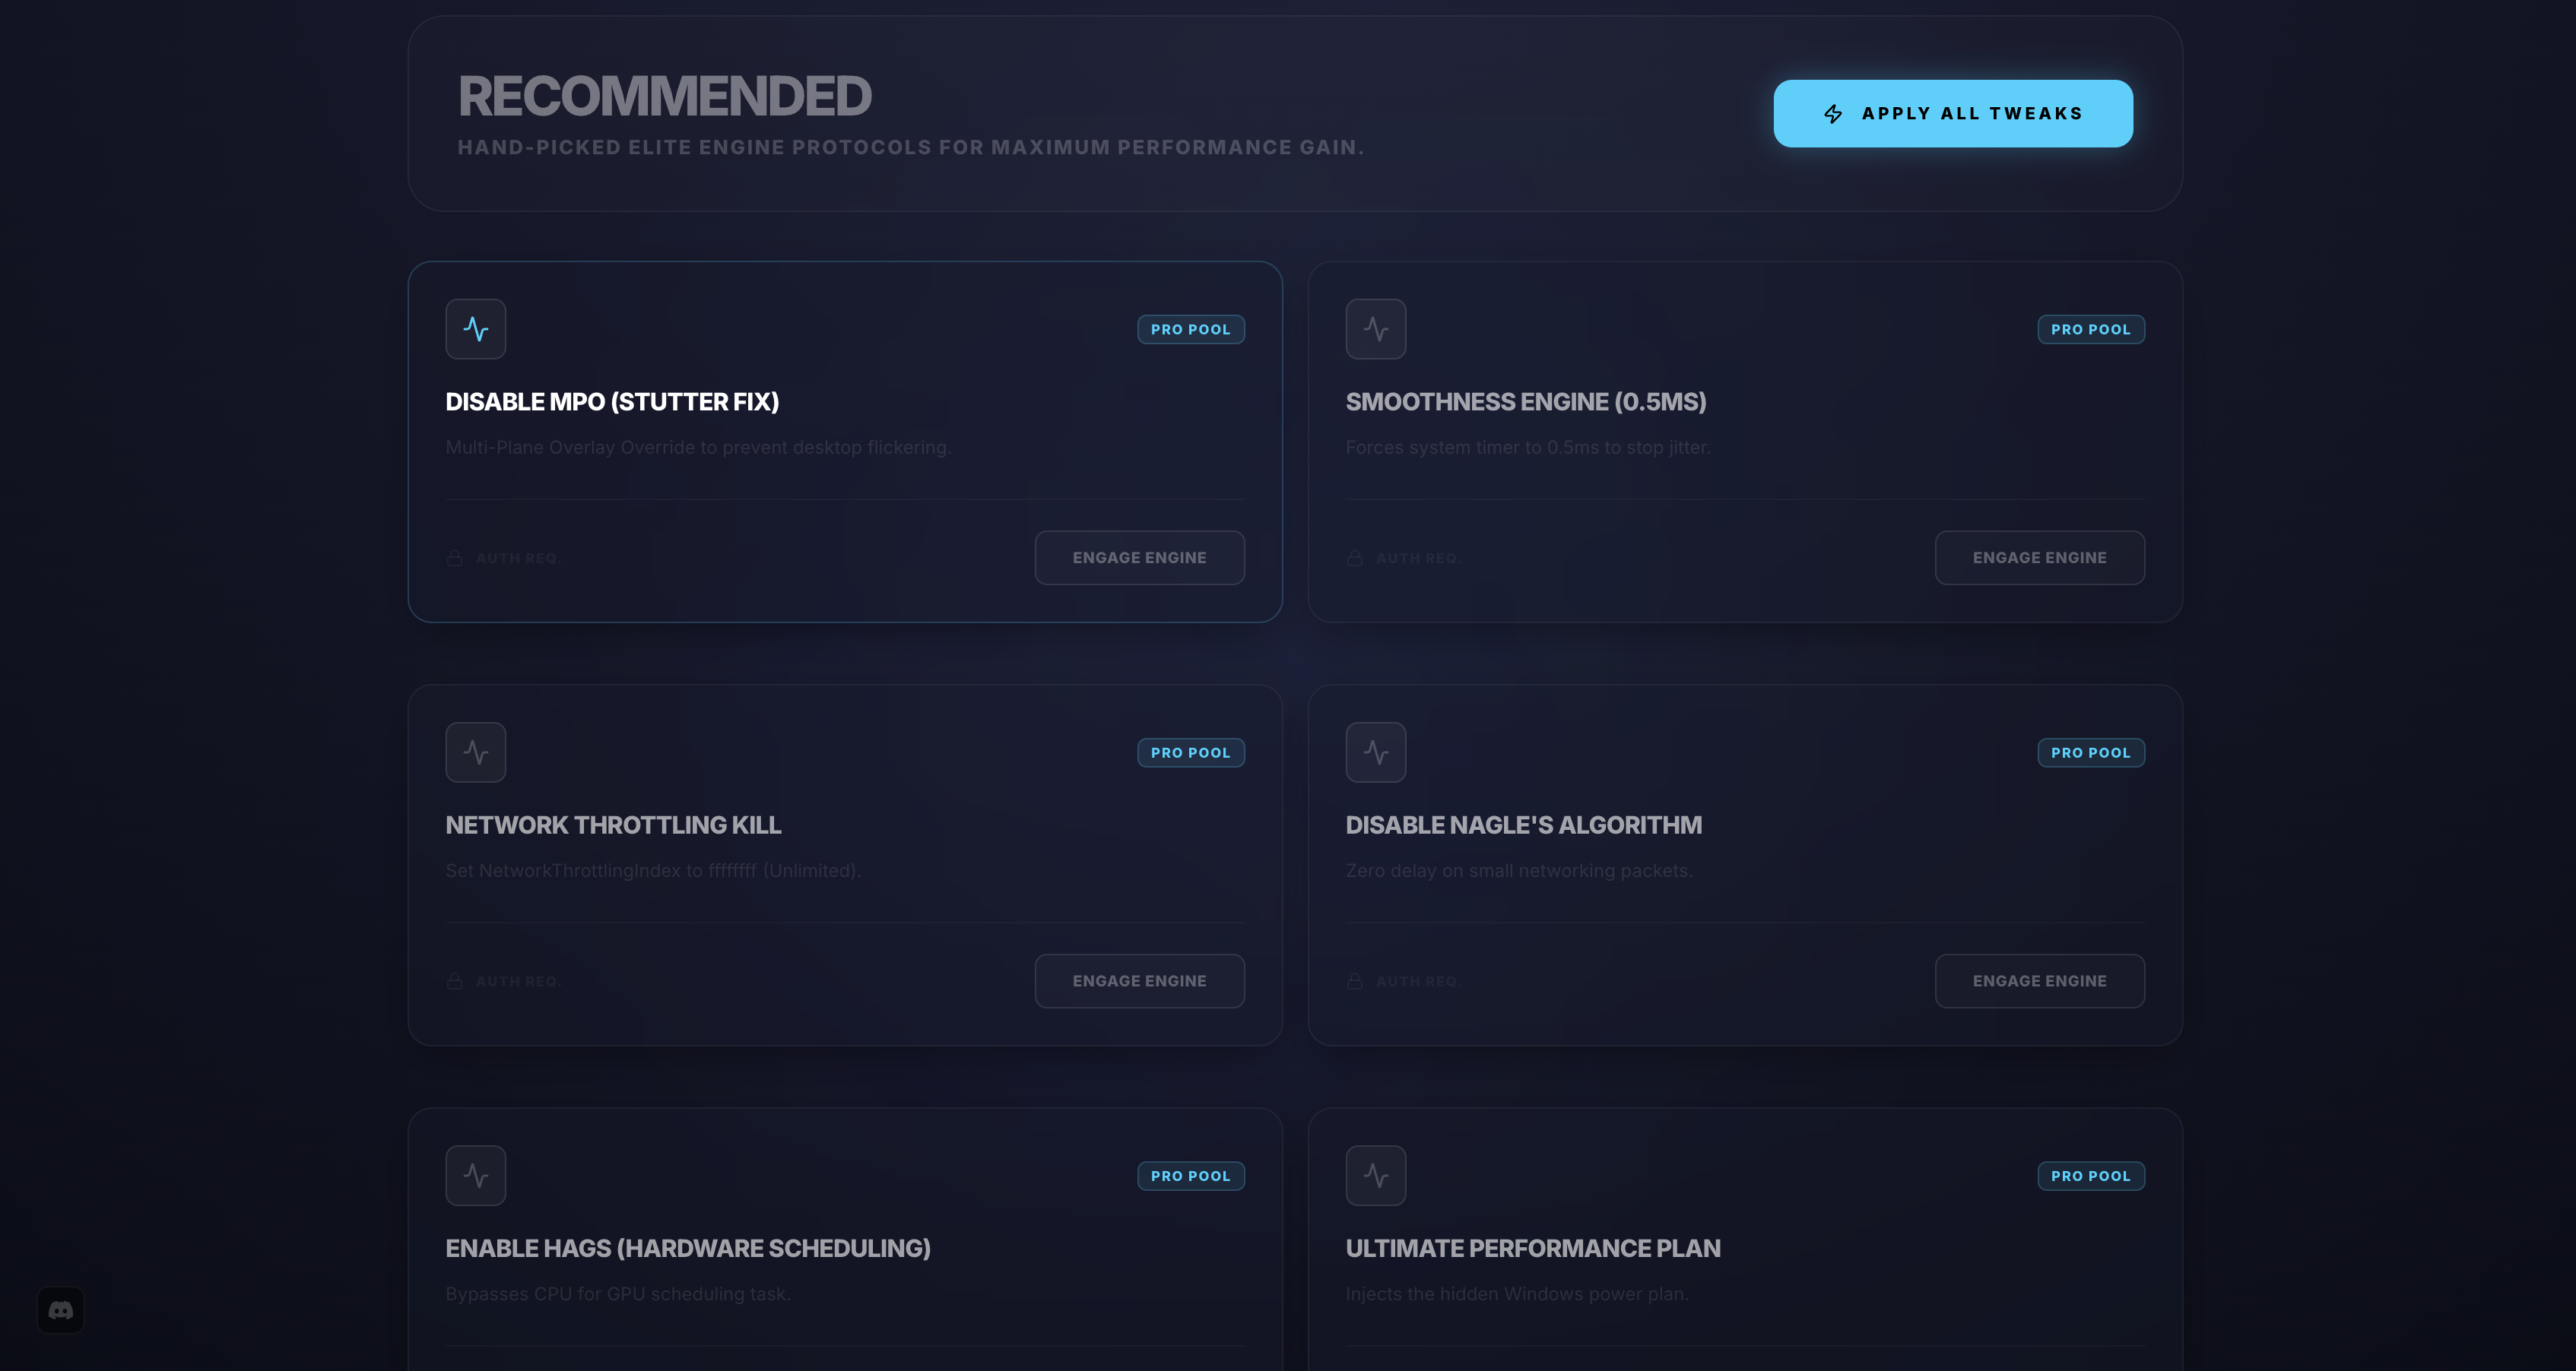Click 'Multi-Plane Overlay Override' description text

(x=698, y=448)
